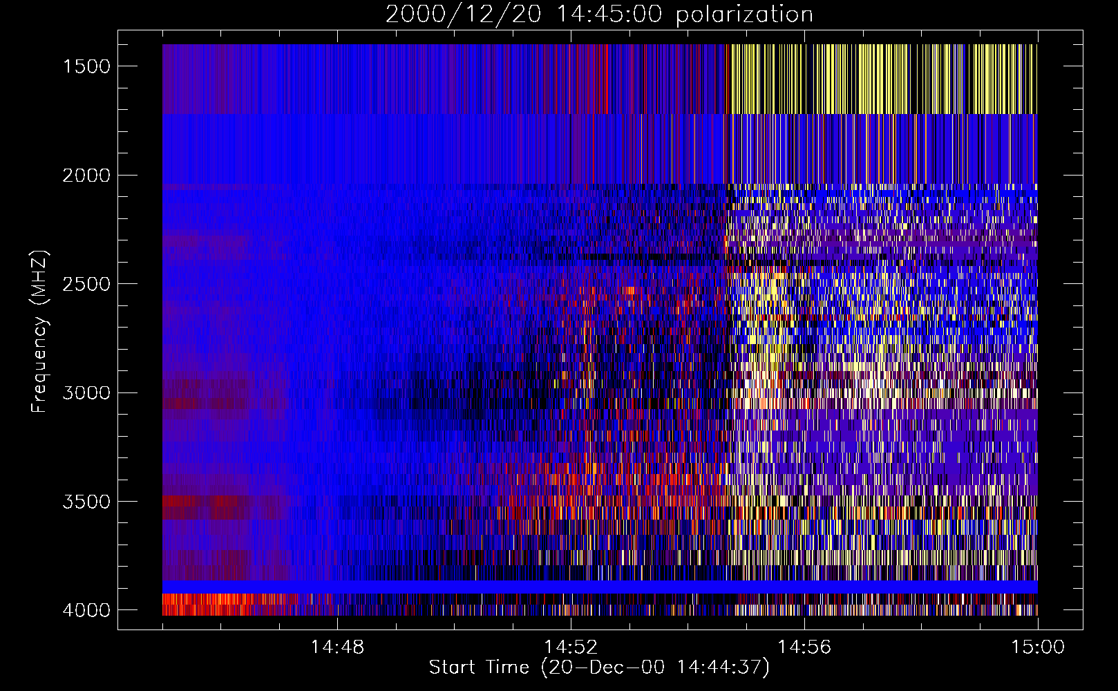Select the 2000 frequency tick label
1118x691 pixels.
click(x=86, y=176)
